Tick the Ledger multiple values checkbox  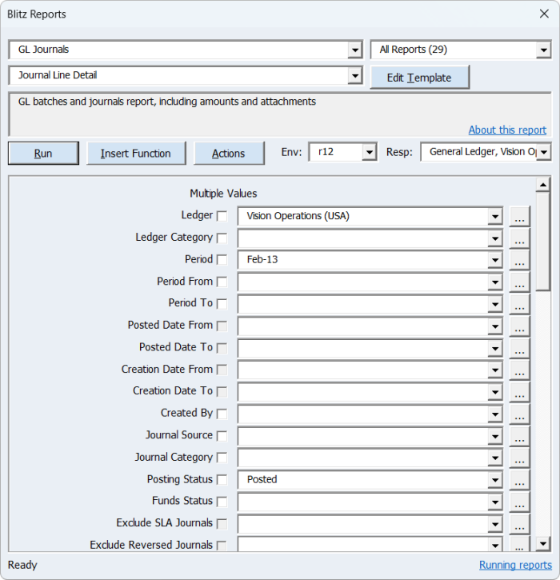[222, 216]
